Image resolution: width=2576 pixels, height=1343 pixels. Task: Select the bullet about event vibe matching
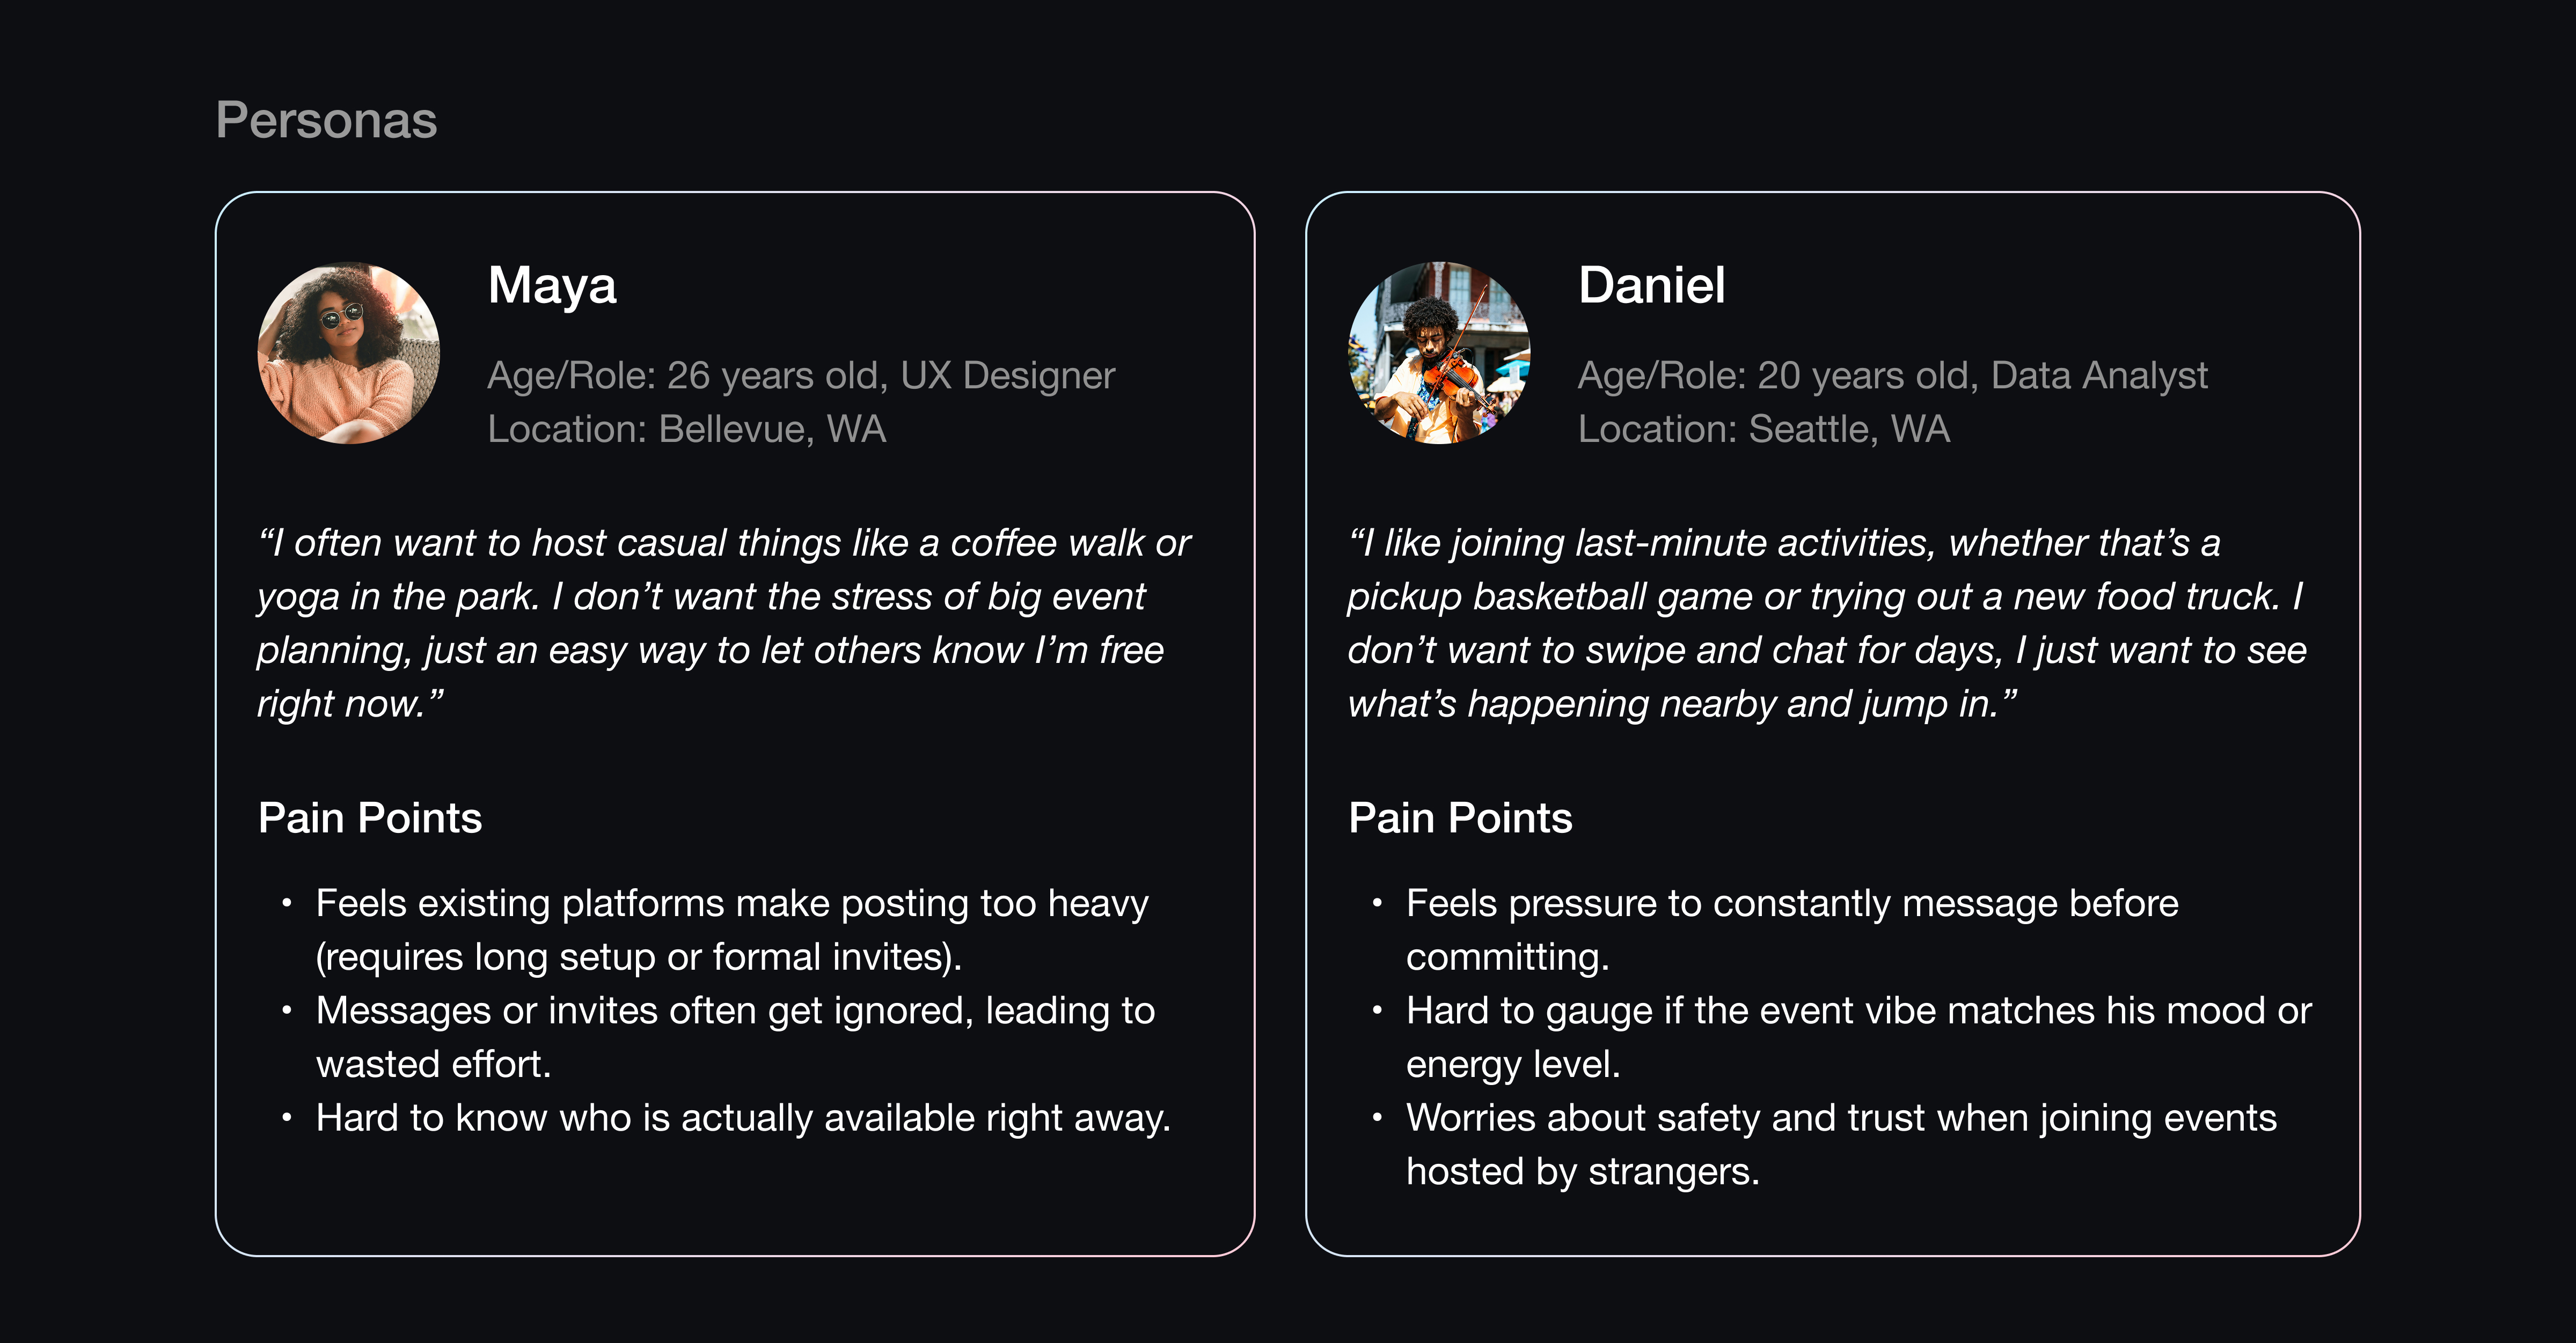(1858, 1036)
